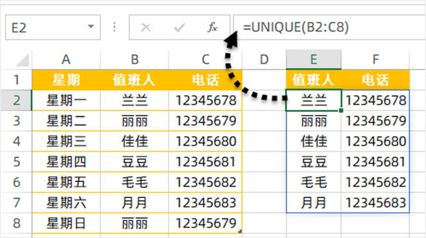
Task: Click the formula bar with UNIQUE formula
Action: click(328, 27)
